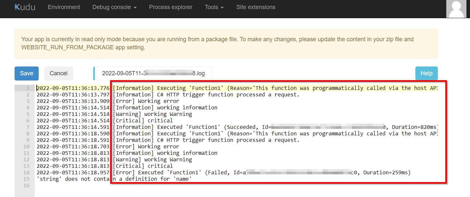The height and width of the screenshot is (197, 470).
Task: Open Site extensions page
Action: pos(256,7)
